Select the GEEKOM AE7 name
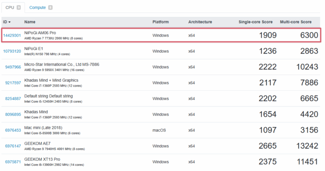Image resolution: width=325 pixels, height=171 pixels. pyautogui.click(x=37, y=143)
